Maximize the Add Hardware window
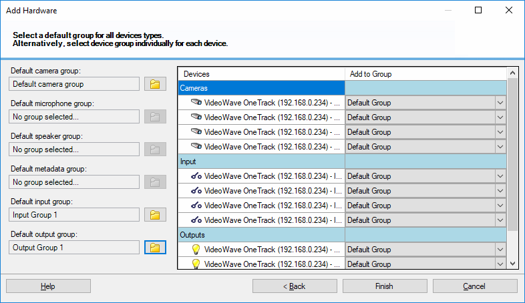Viewport: 525px width, 303px height. [478, 11]
